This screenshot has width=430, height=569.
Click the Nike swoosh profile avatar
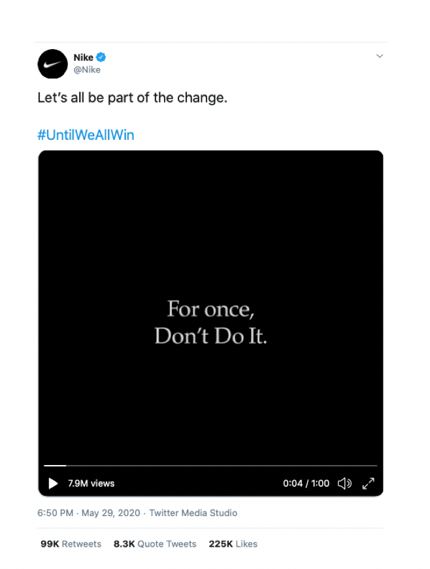pyautogui.click(x=52, y=64)
